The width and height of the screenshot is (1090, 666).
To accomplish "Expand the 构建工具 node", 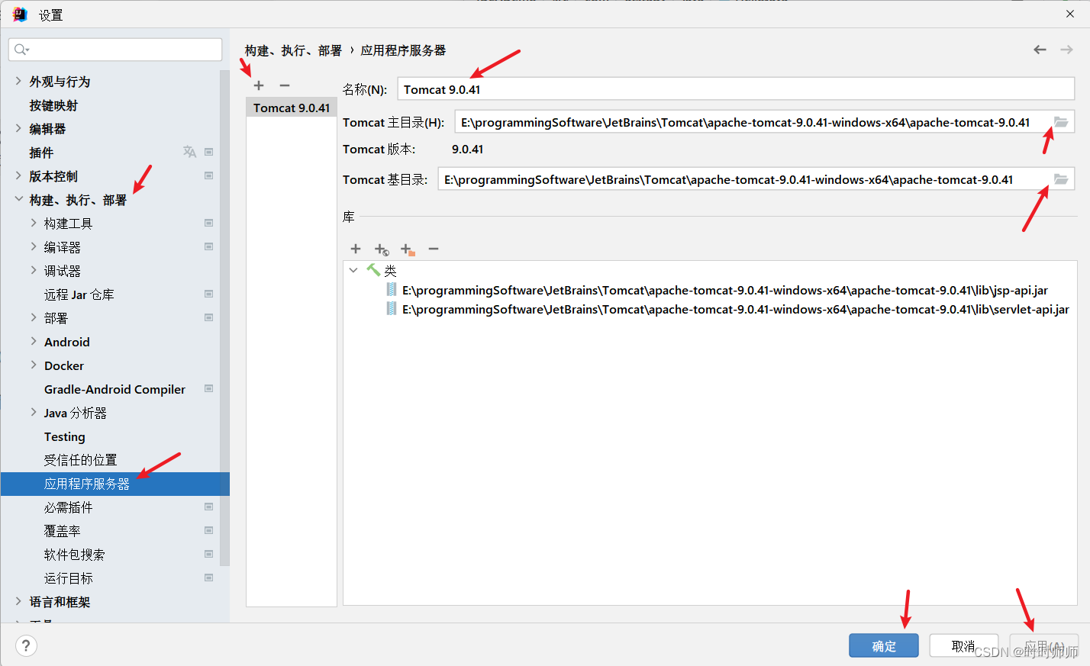I will pyautogui.click(x=34, y=223).
